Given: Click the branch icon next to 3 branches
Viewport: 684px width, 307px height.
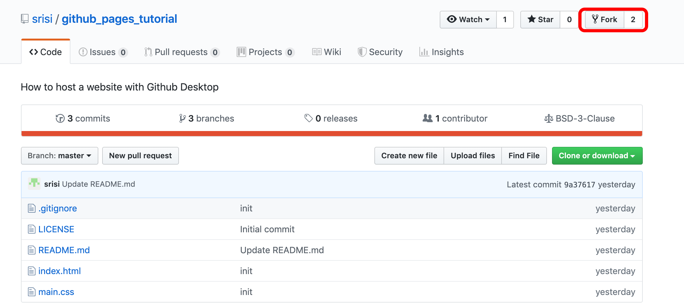Looking at the screenshot, I should [x=182, y=118].
